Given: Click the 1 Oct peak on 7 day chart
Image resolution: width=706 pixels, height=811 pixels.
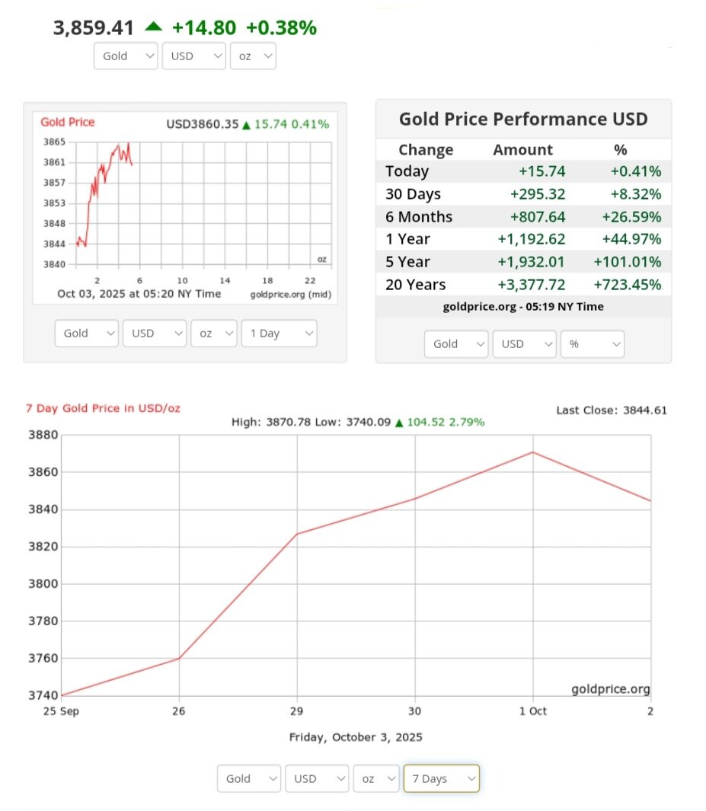Looking at the screenshot, I should [x=533, y=452].
